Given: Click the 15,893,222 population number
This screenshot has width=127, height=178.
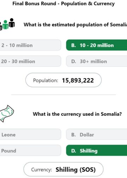Looking at the screenshot, I should tap(78, 81).
